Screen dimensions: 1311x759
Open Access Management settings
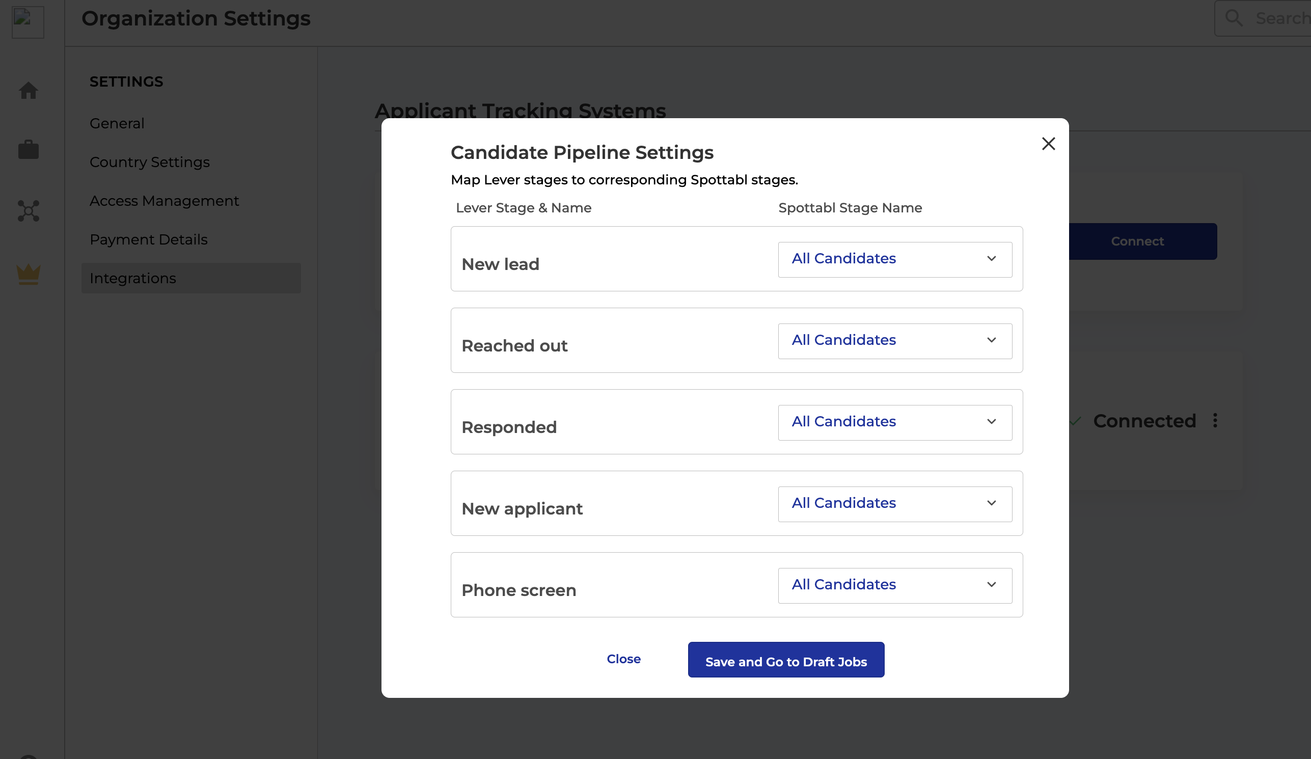164,201
